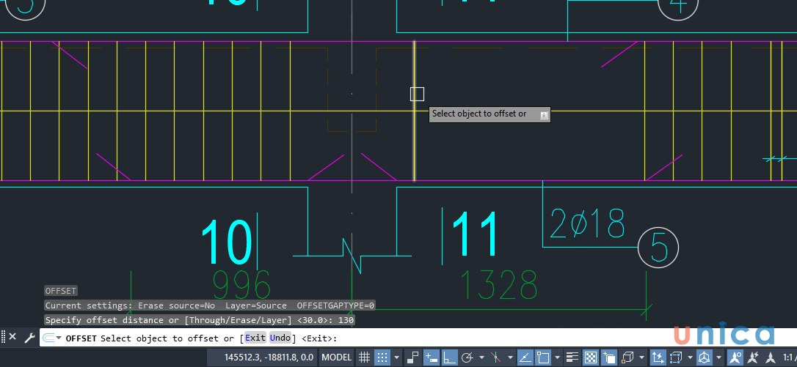This screenshot has width=797, height=367.
Task: Expand the Snap Mode settings arrow
Action: point(397,357)
